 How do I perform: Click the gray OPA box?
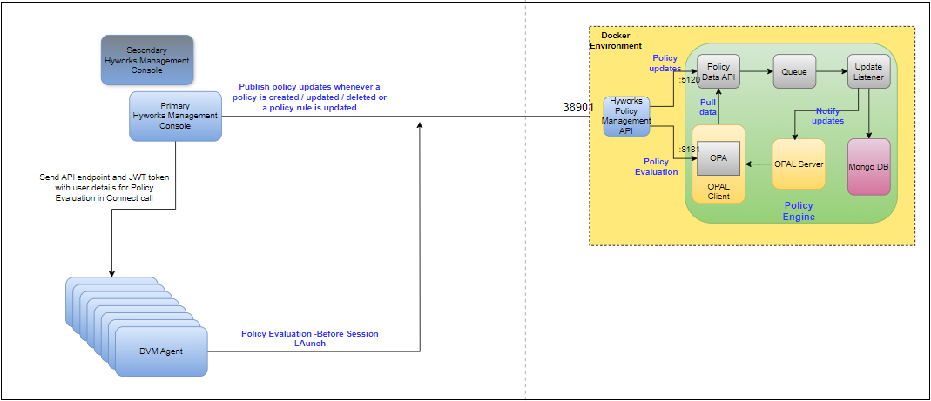pyautogui.click(x=718, y=158)
